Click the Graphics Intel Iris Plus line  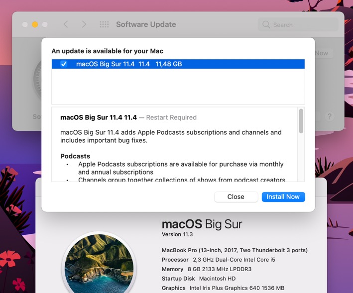[x=223, y=288]
